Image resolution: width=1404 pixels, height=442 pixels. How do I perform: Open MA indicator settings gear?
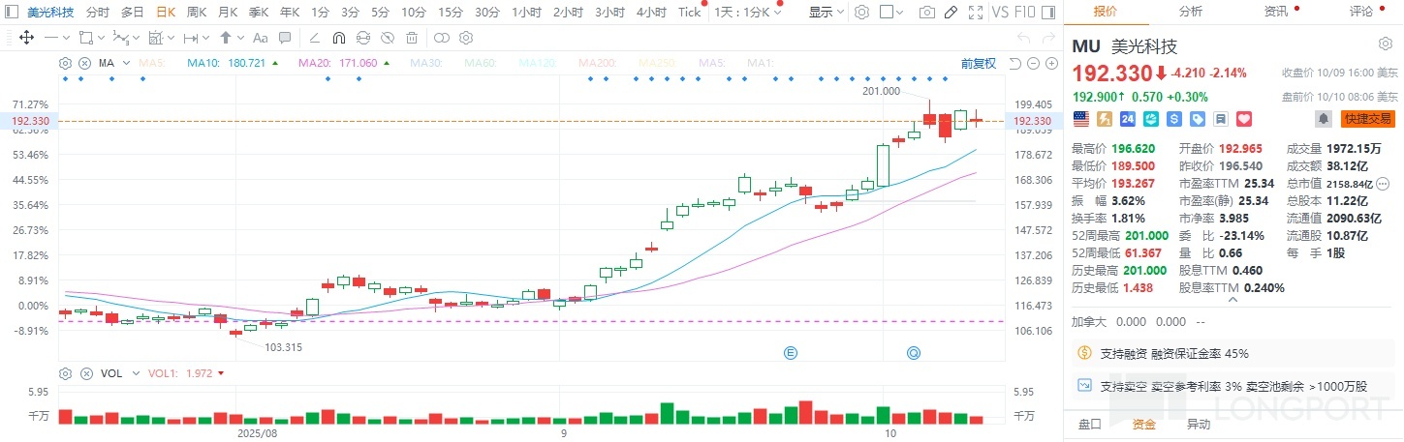coord(66,63)
